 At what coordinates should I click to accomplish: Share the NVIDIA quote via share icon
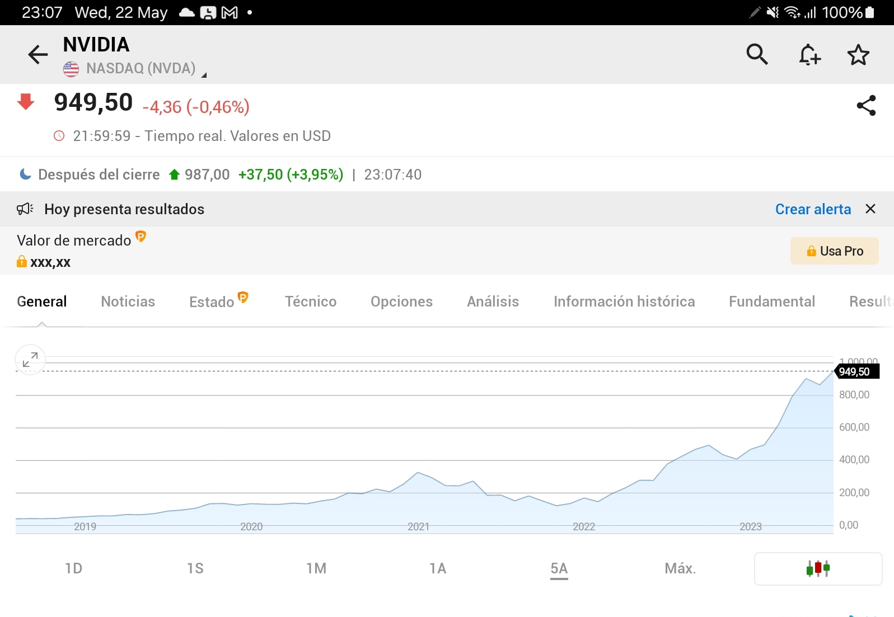point(866,105)
